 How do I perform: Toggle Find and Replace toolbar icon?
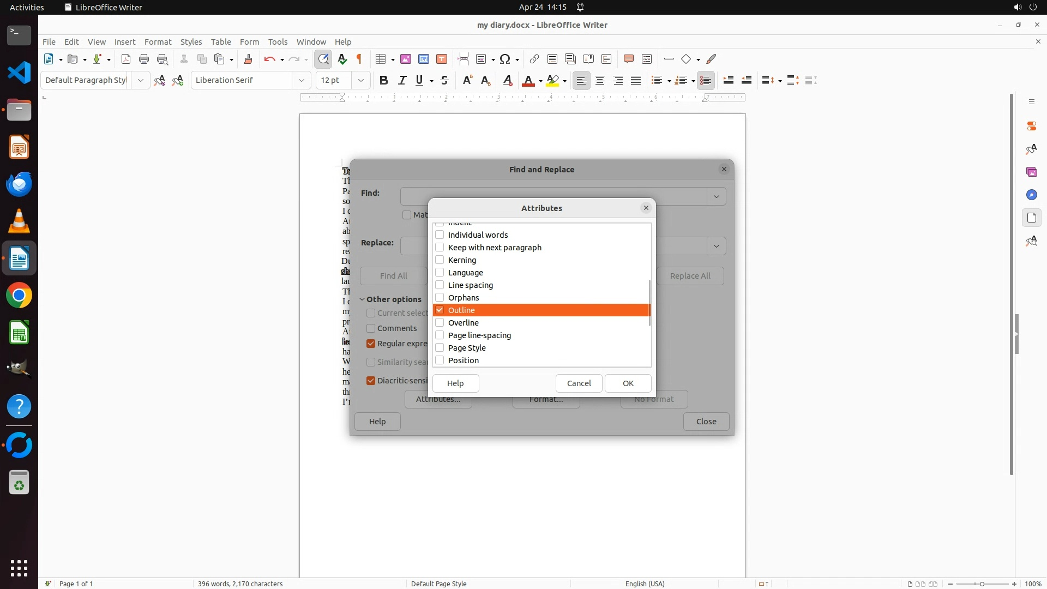click(323, 59)
